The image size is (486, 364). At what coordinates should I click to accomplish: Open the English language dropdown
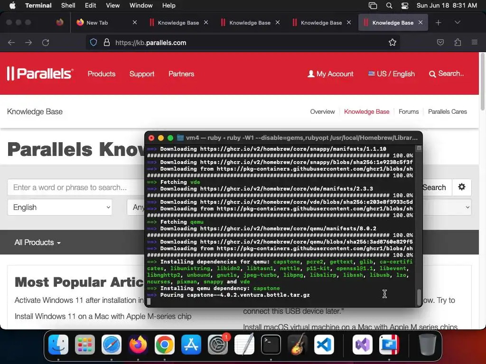60,207
